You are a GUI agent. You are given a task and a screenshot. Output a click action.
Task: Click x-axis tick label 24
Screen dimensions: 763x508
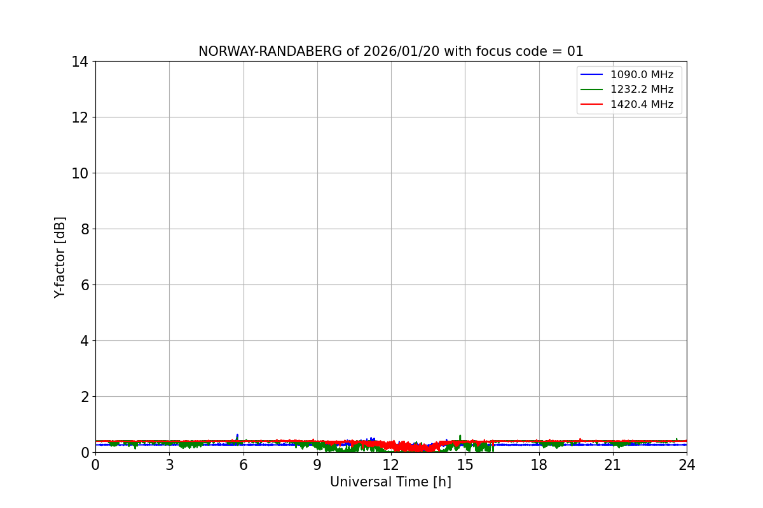[687, 465]
